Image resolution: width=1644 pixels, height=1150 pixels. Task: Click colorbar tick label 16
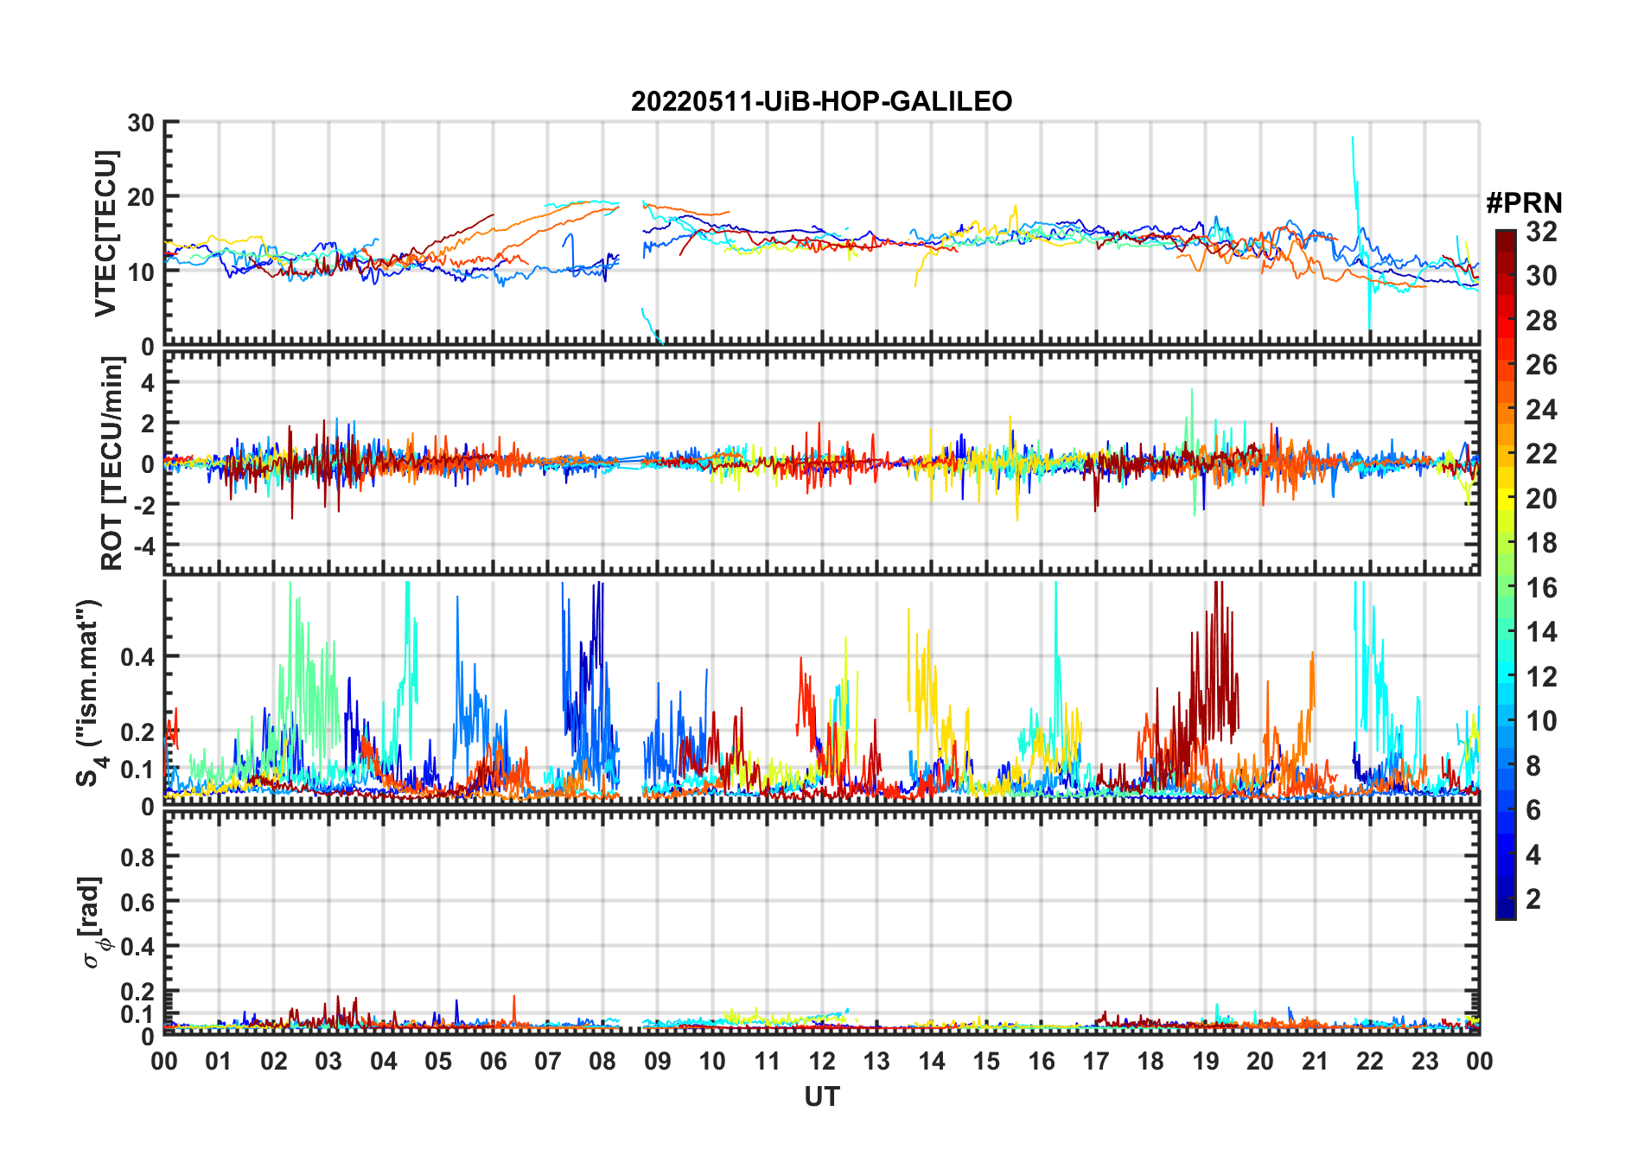coord(1540,588)
